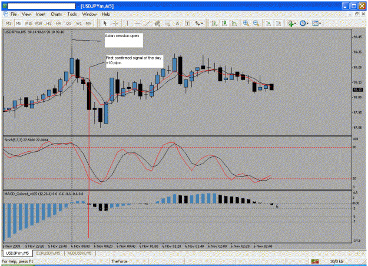Switch to M15 timeframe
The image size is (368, 266).
[28, 23]
